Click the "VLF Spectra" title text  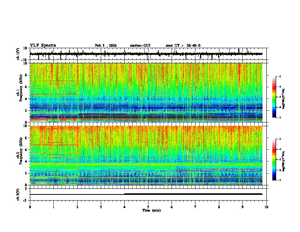(43, 45)
